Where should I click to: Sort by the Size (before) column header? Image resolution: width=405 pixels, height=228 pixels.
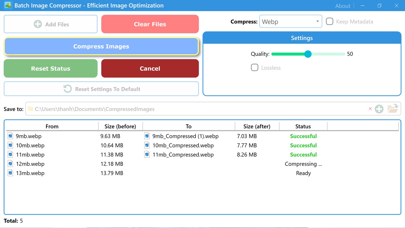click(x=120, y=126)
